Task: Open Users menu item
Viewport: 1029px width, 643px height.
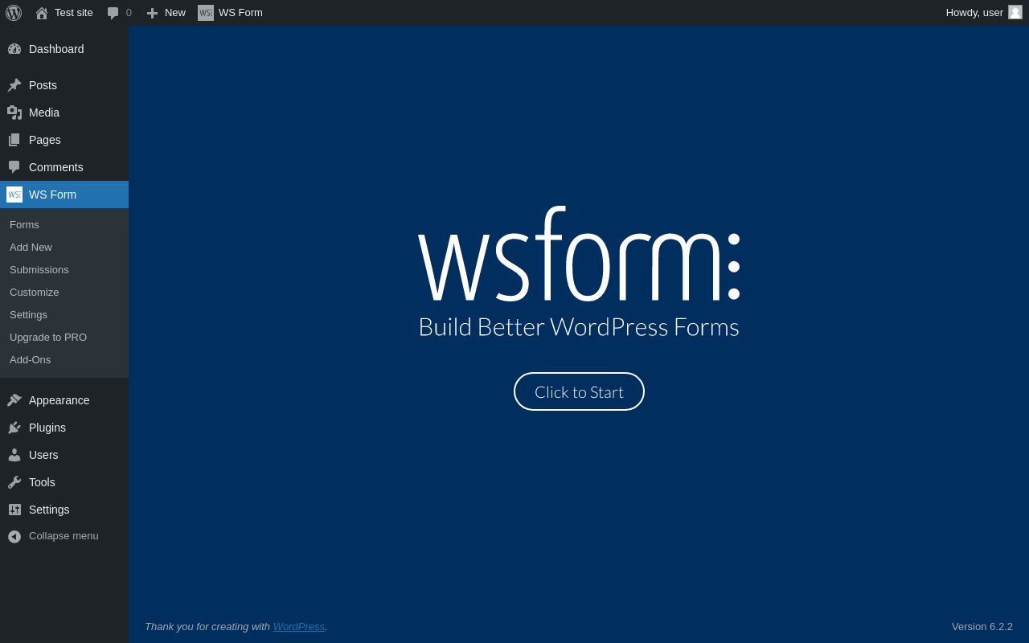Action: pyautogui.click(x=64, y=455)
